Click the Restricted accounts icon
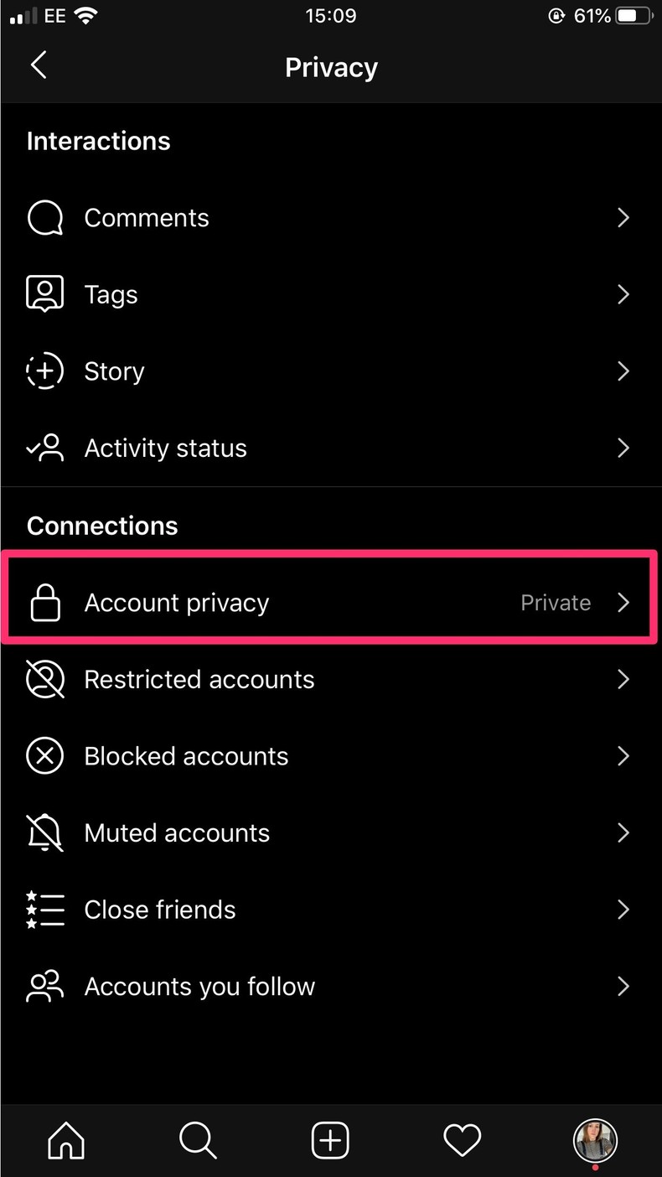The image size is (662, 1177). point(45,679)
